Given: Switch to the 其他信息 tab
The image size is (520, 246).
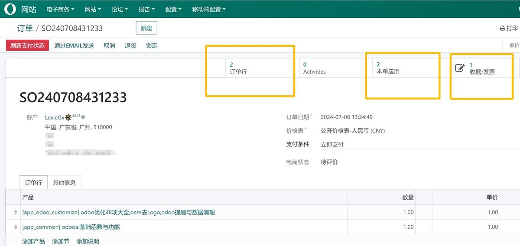Looking at the screenshot, I should click(x=64, y=182).
